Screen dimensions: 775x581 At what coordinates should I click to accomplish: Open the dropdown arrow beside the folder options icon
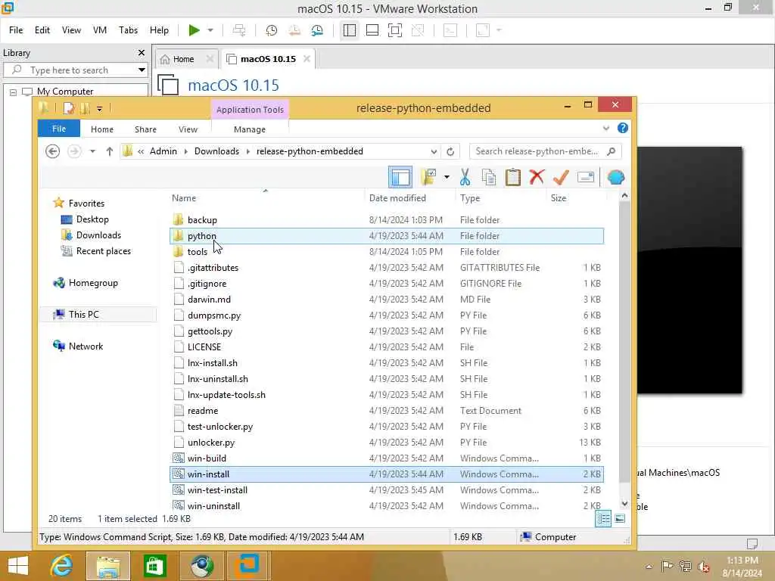(447, 177)
